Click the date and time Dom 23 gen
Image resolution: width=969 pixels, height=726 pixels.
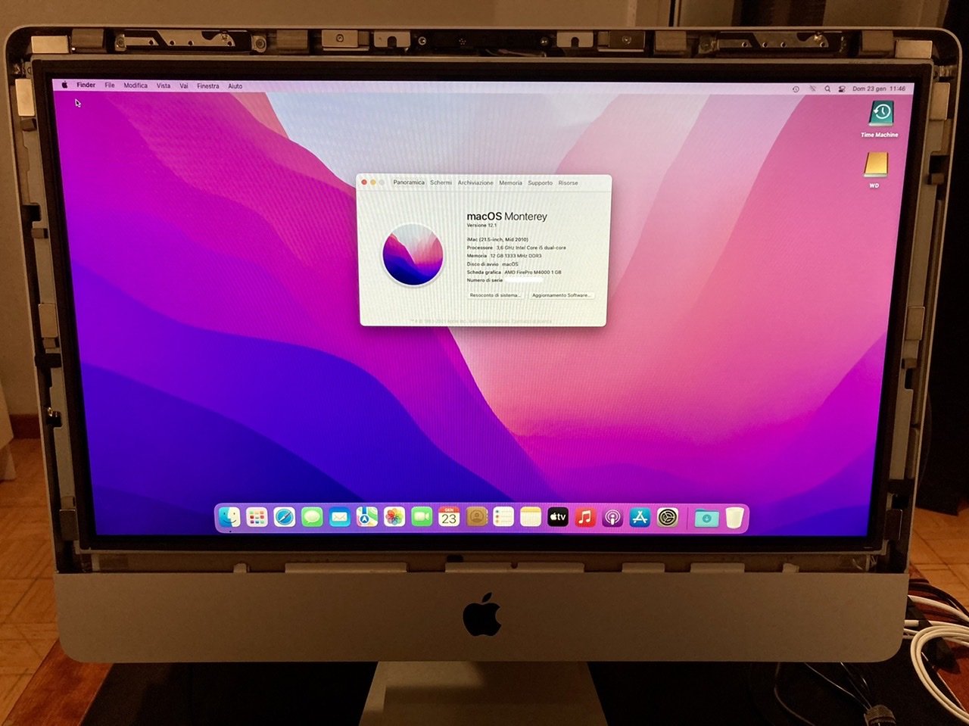(879, 89)
